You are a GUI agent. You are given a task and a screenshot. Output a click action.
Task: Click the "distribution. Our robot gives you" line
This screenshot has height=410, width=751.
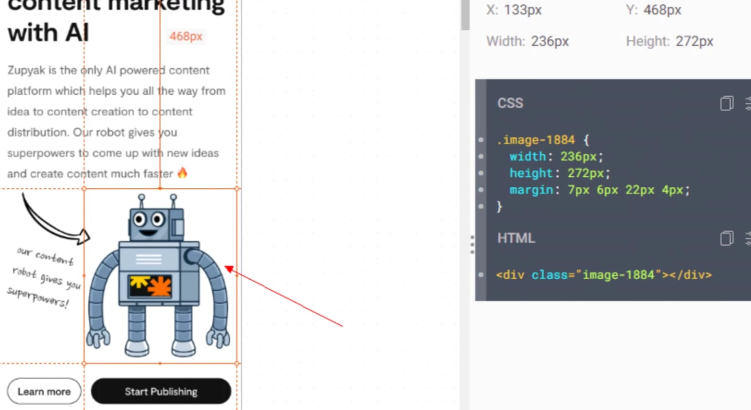click(x=92, y=132)
